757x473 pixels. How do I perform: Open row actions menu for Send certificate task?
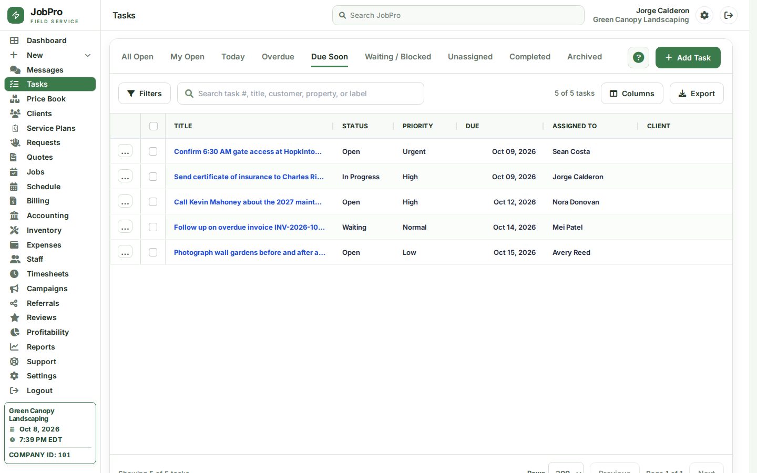pyautogui.click(x=125, y=177)
